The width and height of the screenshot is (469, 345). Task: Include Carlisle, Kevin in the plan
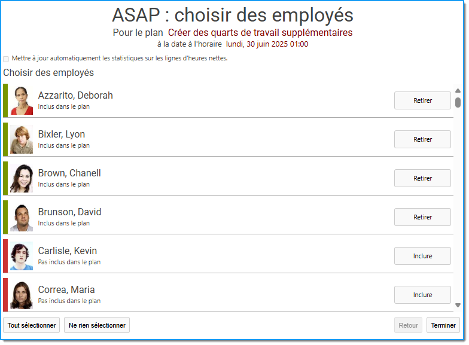[x=422, y=256]
